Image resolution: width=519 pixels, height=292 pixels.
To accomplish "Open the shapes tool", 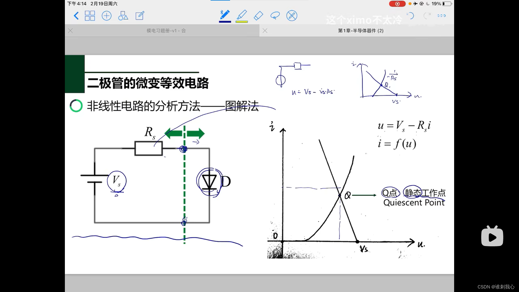I will 123,16.
